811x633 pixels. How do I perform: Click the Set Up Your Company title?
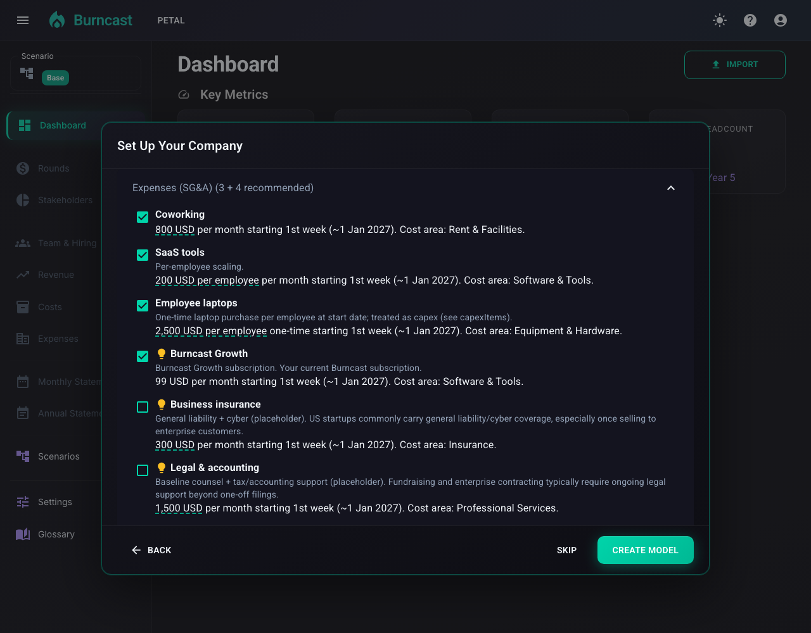(180, 146)
